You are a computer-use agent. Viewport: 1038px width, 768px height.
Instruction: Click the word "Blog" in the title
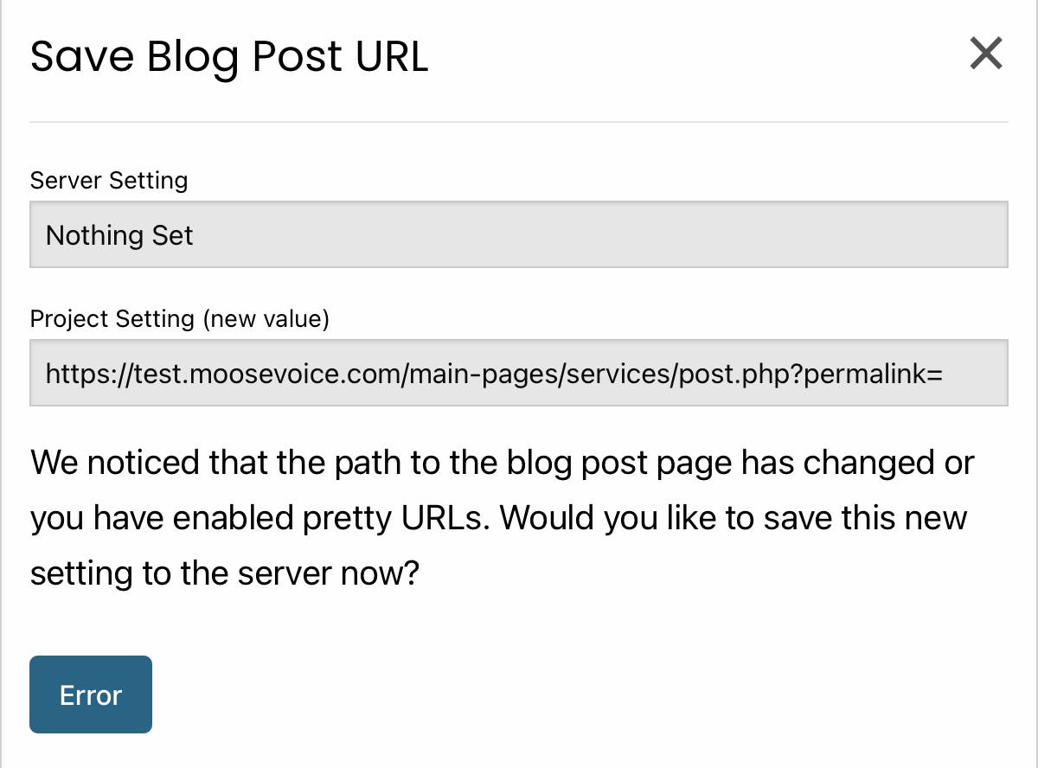(192, 57)
